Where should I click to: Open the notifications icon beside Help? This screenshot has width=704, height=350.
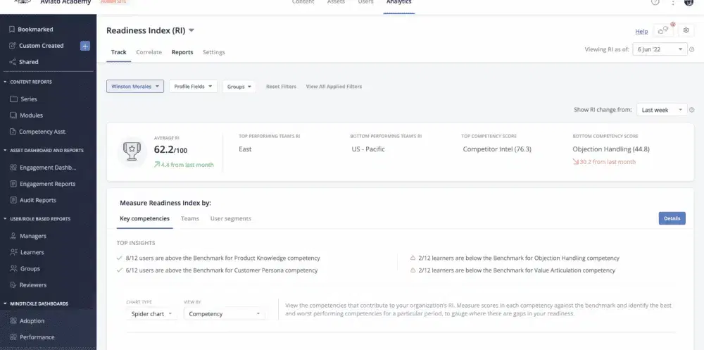663,30
